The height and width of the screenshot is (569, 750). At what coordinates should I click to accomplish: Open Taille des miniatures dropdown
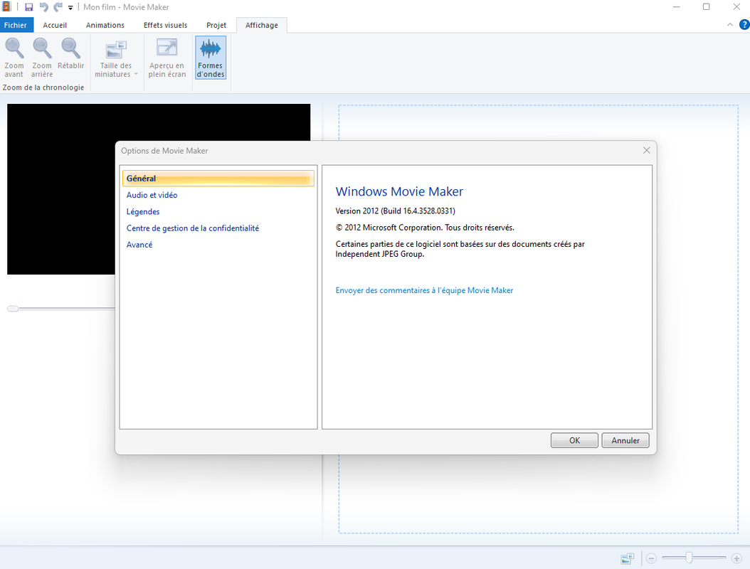pyautogui.click(x=116, y=58)
